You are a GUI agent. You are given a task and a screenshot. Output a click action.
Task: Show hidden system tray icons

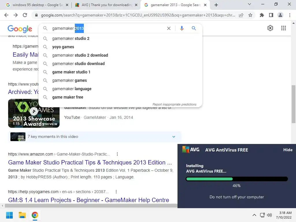254,215
